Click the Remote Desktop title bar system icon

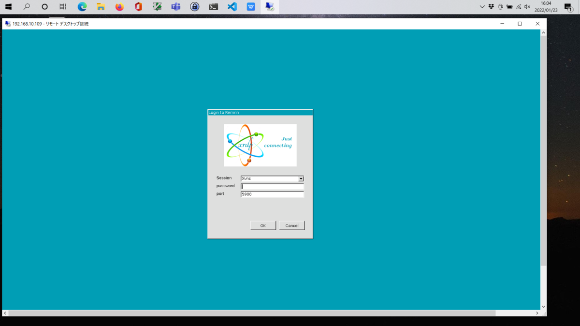pyautogui.click(x=8, y=24)
